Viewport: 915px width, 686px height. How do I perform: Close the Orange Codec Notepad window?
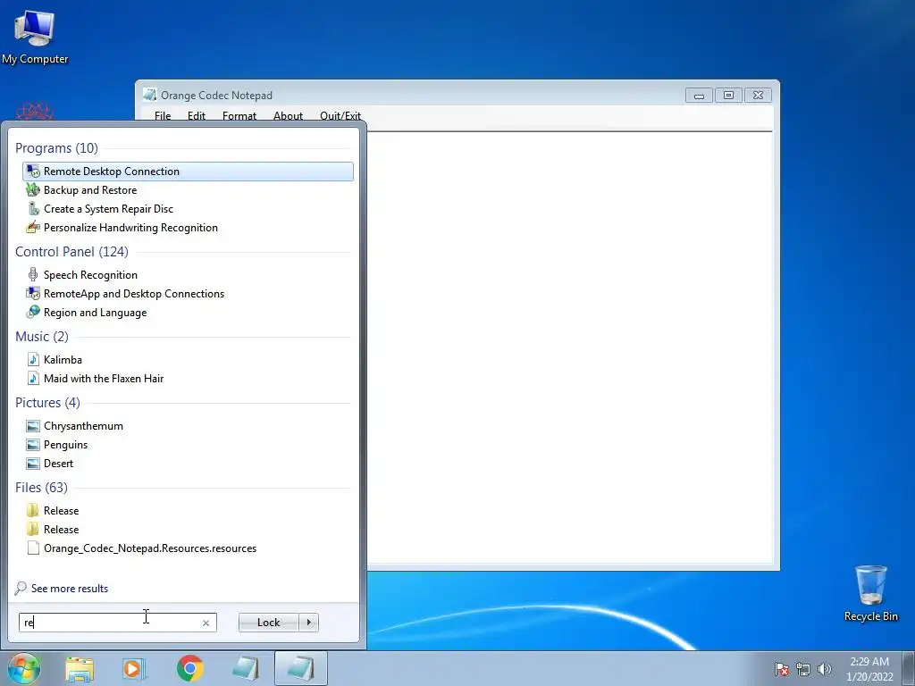pyautogui.click(x=758, y=95)
